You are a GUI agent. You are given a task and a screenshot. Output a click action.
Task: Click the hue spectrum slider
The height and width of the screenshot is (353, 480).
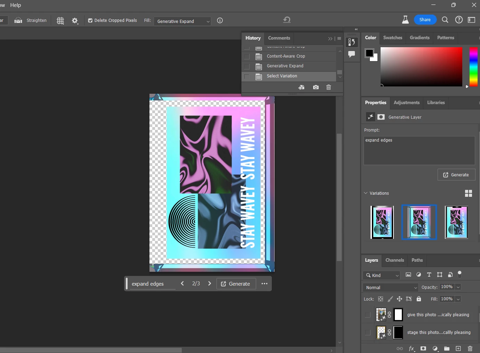[473, 67]
